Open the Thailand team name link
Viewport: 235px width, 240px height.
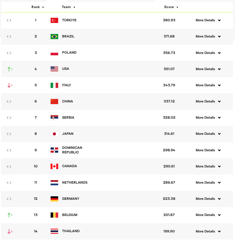[71, 231]
